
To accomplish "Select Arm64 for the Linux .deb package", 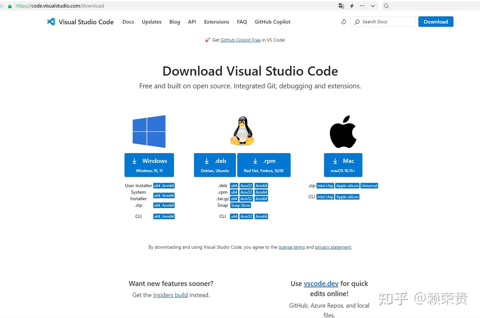I will (x=261, y=185).
